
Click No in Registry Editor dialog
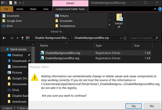tap(152, 106)
